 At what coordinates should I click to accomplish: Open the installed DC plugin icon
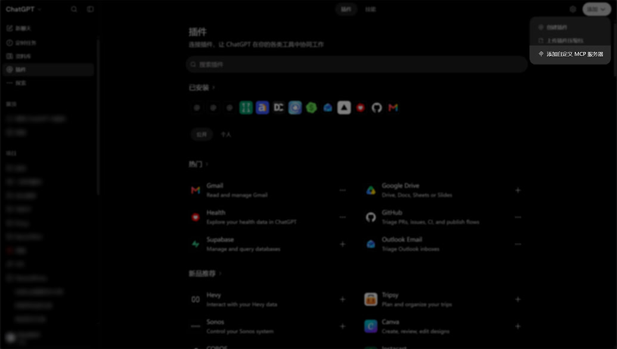coord(278,108)
